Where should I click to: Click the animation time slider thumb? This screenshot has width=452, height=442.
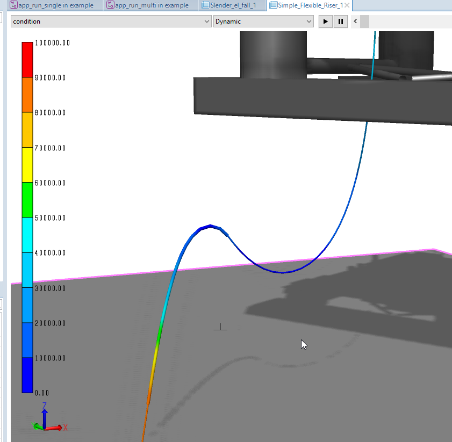[x=364, y=21]
